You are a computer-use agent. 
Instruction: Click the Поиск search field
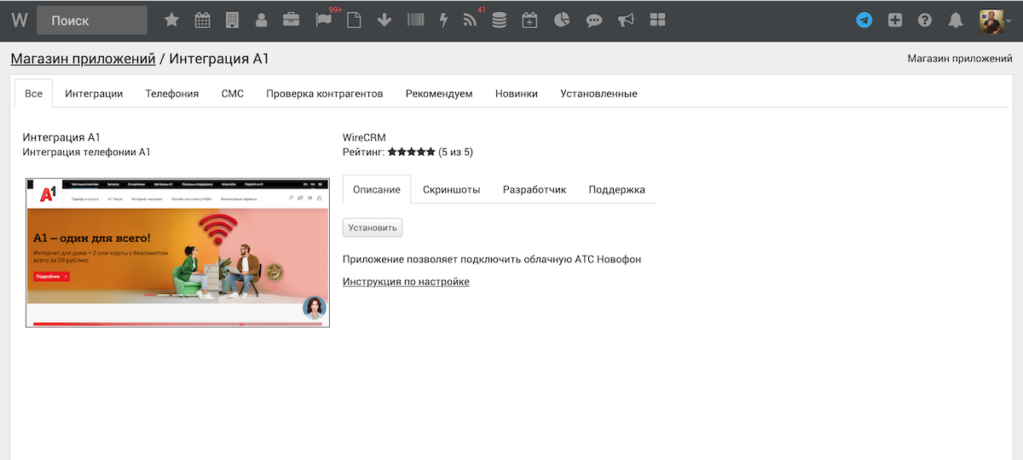pyautogui.click(x=91, y=20)
